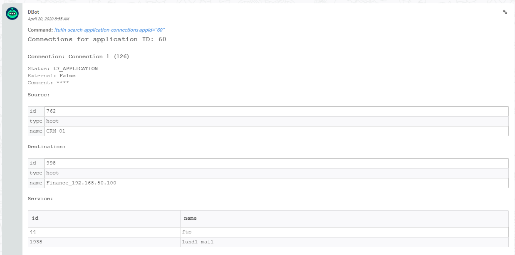The image size is (515, 255).
Task: Click the L7_APPLICATION status value
Action: pyautogui.click(x=75, y=69)
